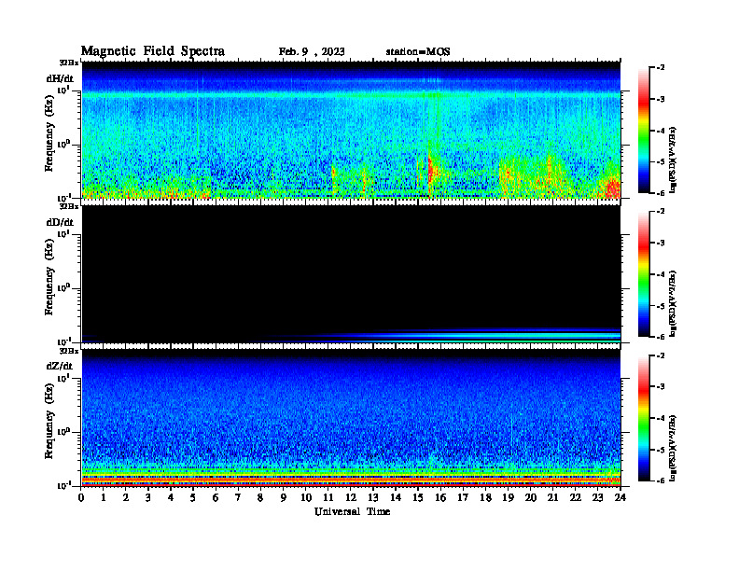The height and width of the screenshot is (571, 739).
Task: Click the color scale bar beside dZ/dt panel
Action: [644, 418]
